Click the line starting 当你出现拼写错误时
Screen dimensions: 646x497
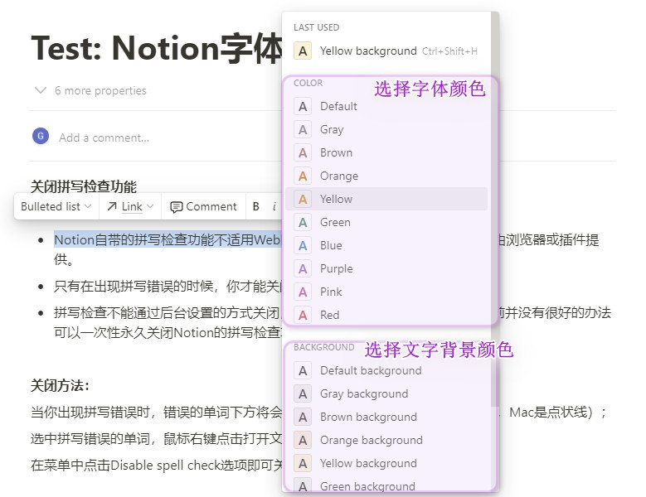coord(156,413)
